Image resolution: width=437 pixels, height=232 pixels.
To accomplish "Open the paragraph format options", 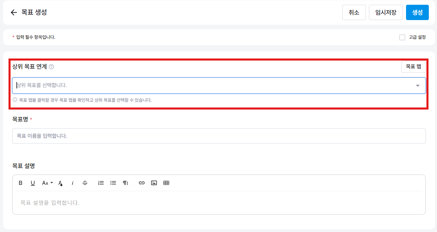I will (126, 183).
